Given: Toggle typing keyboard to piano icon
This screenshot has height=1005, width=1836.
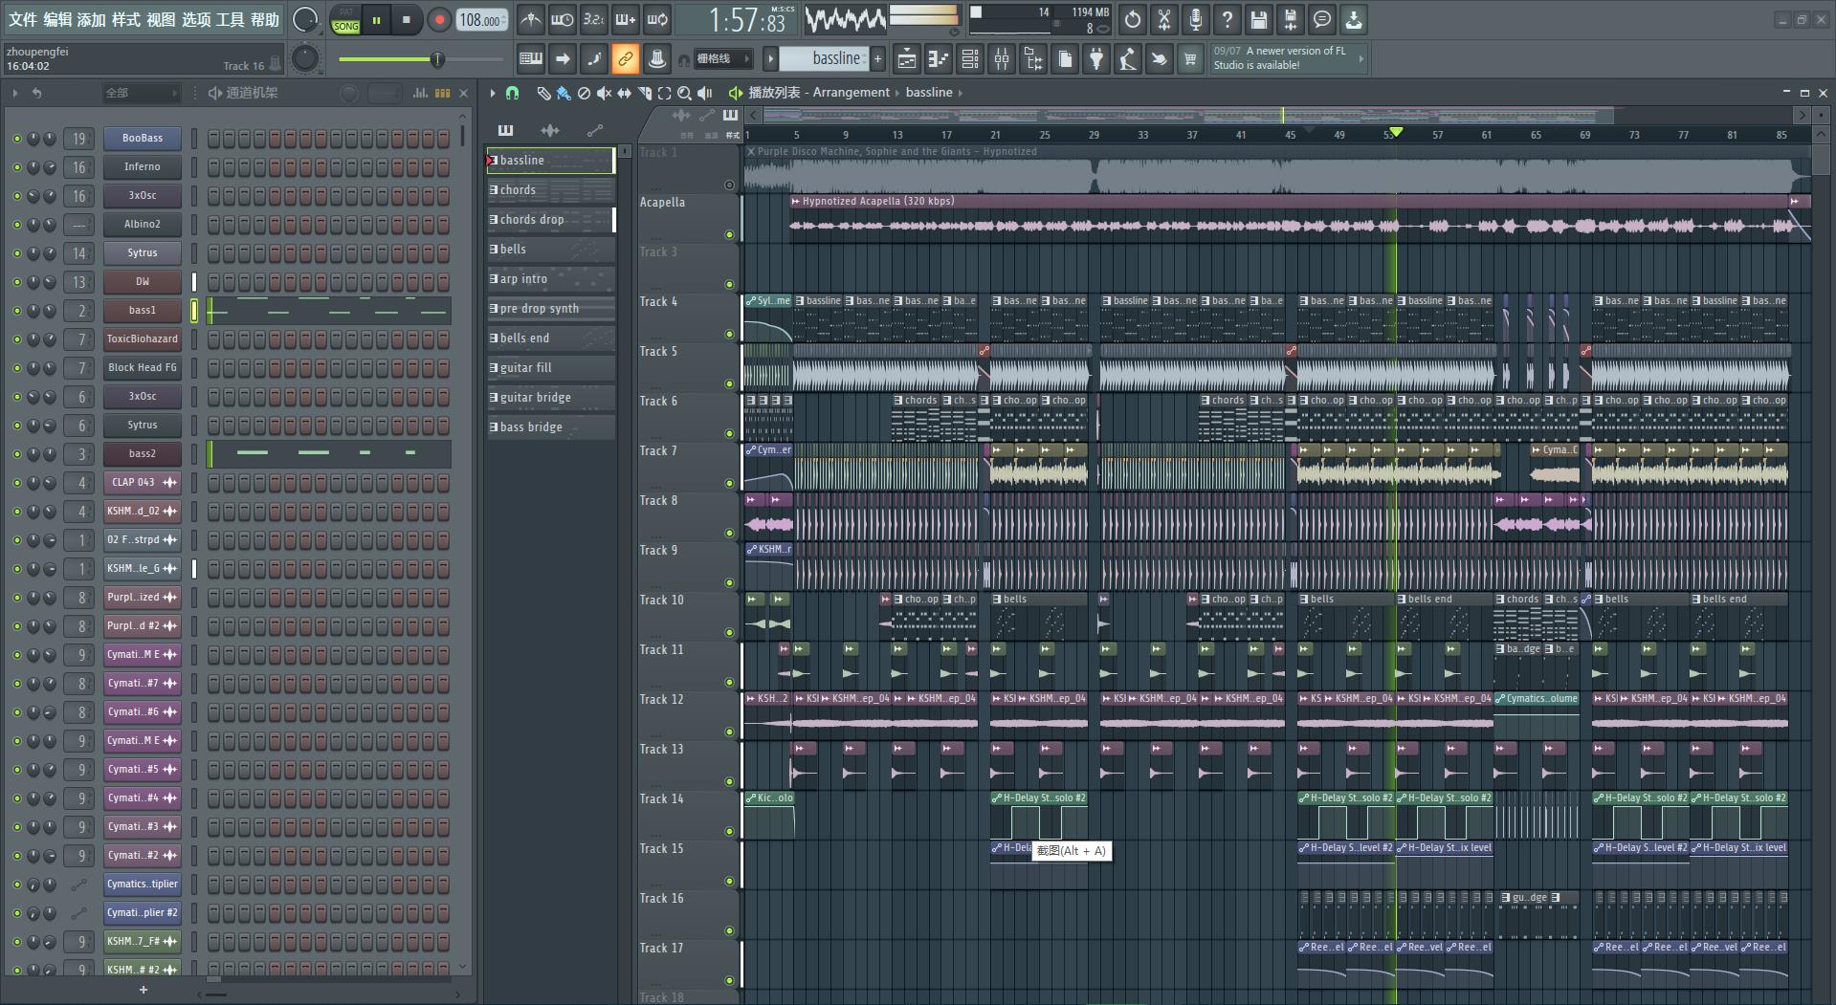Looking at the screenshot, I should [x=531, y=59].
